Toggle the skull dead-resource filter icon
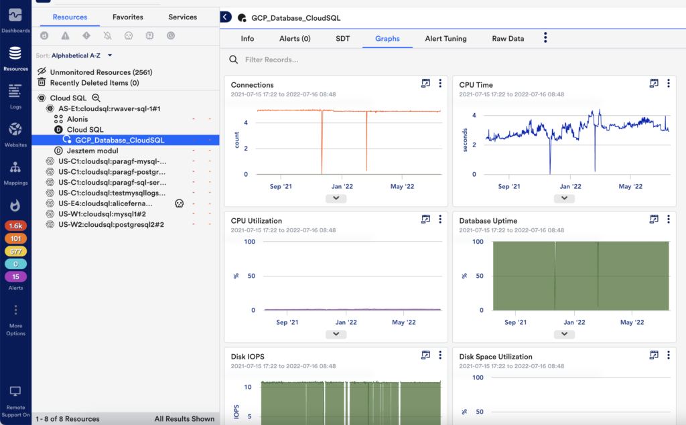This screenshot has height=425, width=686. click(x=129, y=36)
